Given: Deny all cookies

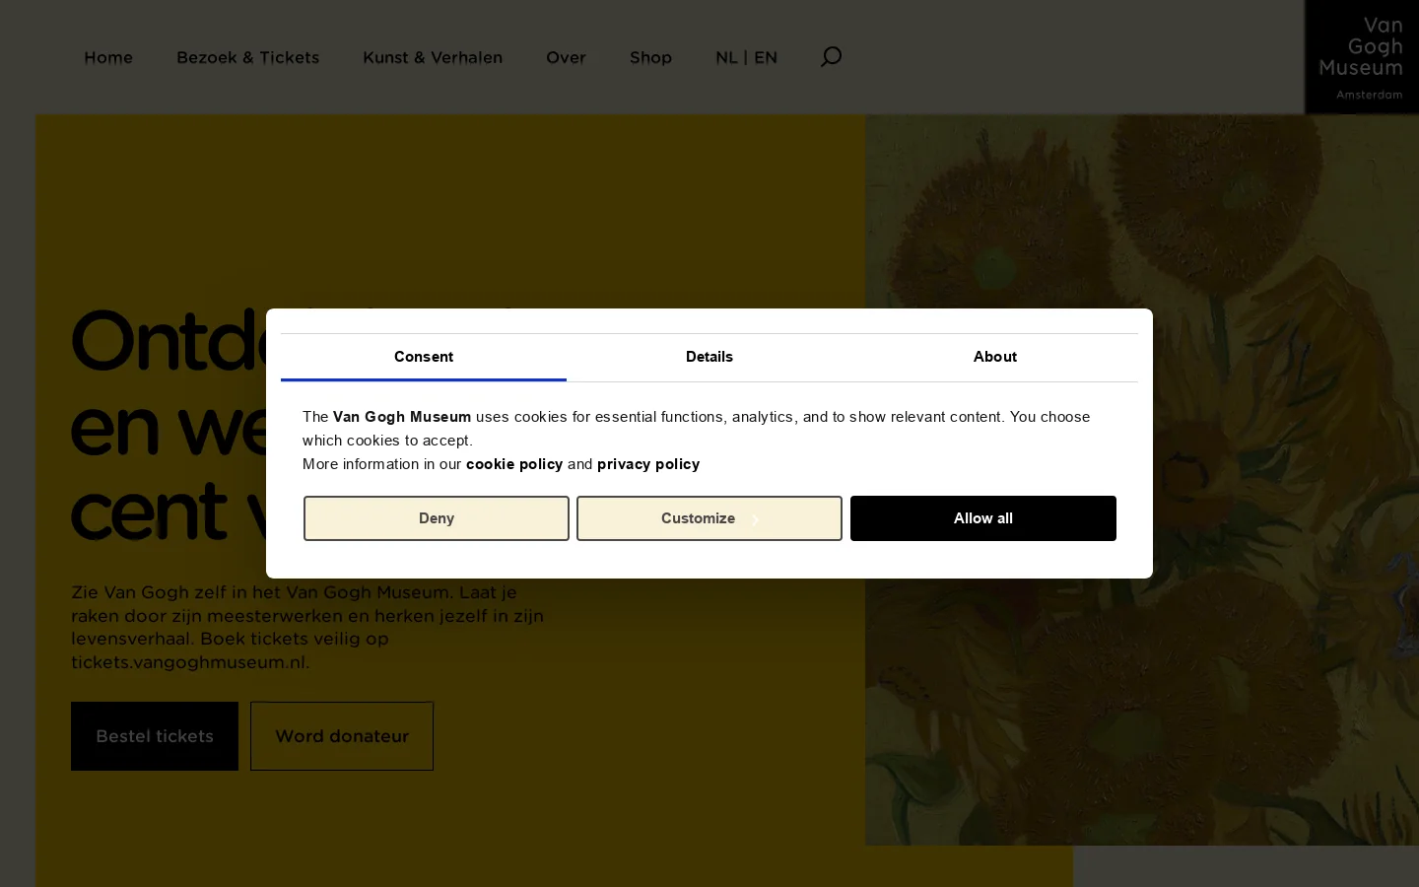Looking at the screenshot, I should coord(437,518).
